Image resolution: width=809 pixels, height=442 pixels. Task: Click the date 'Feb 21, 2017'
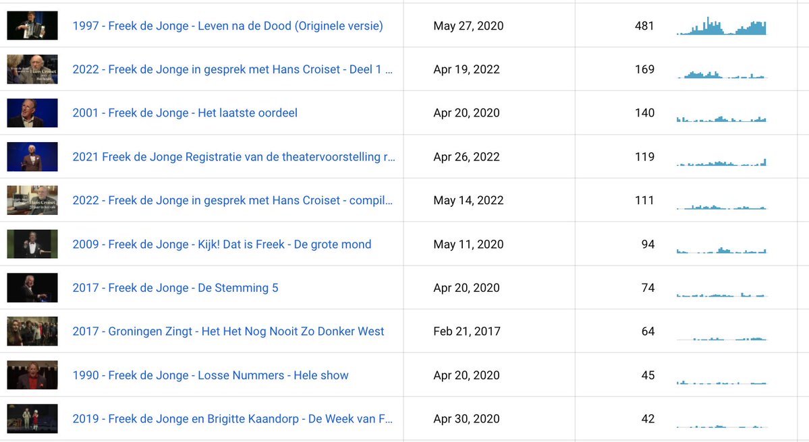coord(467,331)
